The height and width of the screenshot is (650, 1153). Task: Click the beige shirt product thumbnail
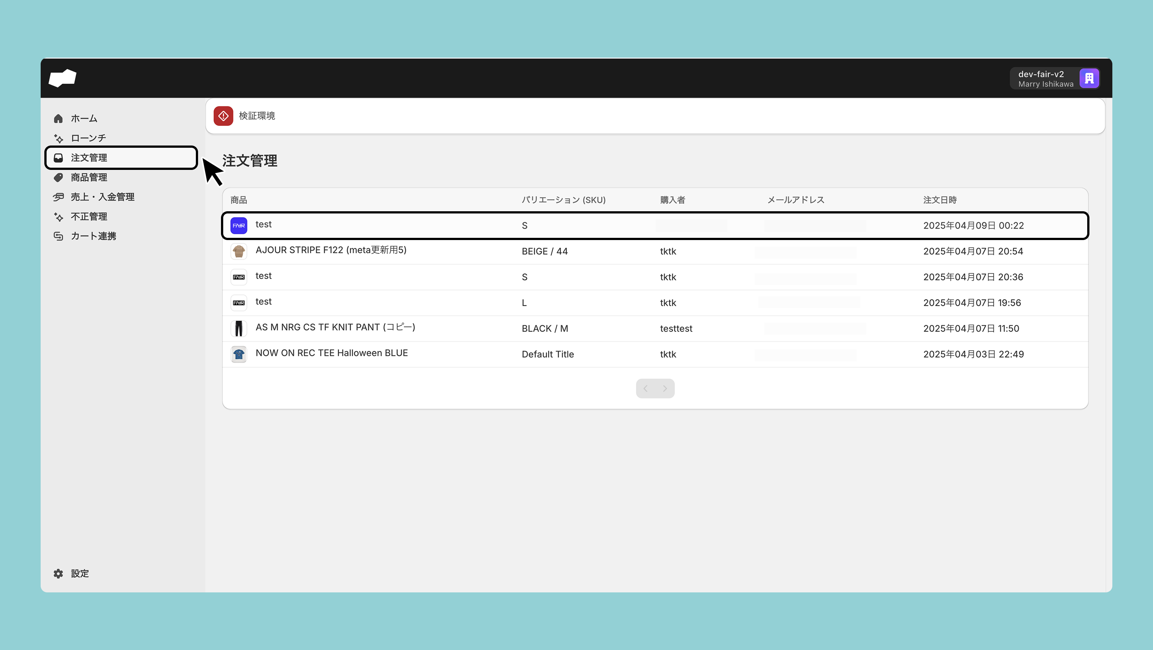coord(239,252)
